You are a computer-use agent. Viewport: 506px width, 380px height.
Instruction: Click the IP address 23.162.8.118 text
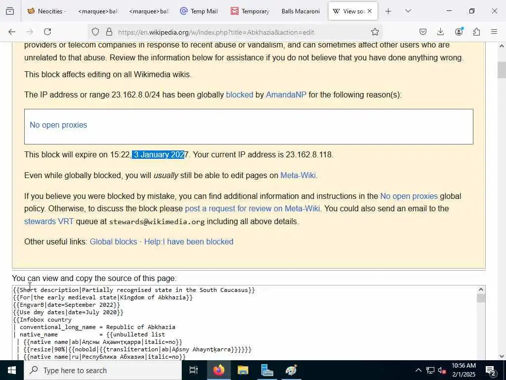[308, 154]
